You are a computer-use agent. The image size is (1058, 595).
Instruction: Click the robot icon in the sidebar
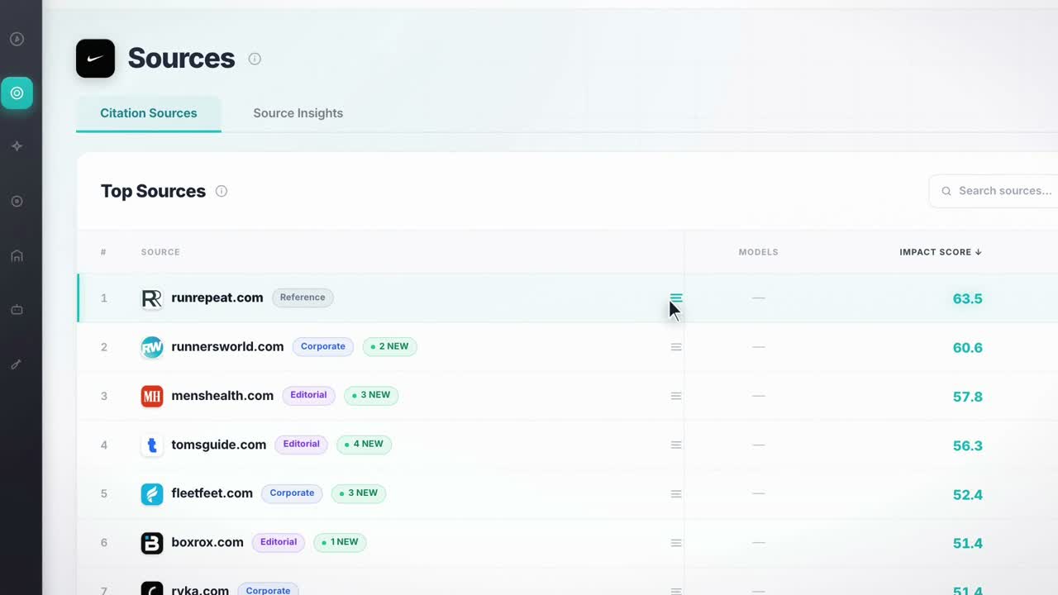coord(17,310)
